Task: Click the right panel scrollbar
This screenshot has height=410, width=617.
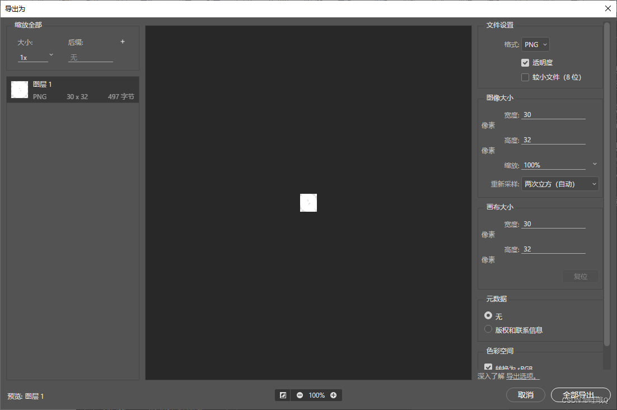Action: [607, 168]
